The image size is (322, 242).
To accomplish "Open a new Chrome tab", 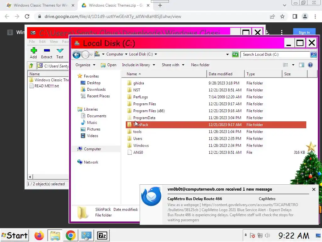I will pyautogui.click(x=160, y=5).
